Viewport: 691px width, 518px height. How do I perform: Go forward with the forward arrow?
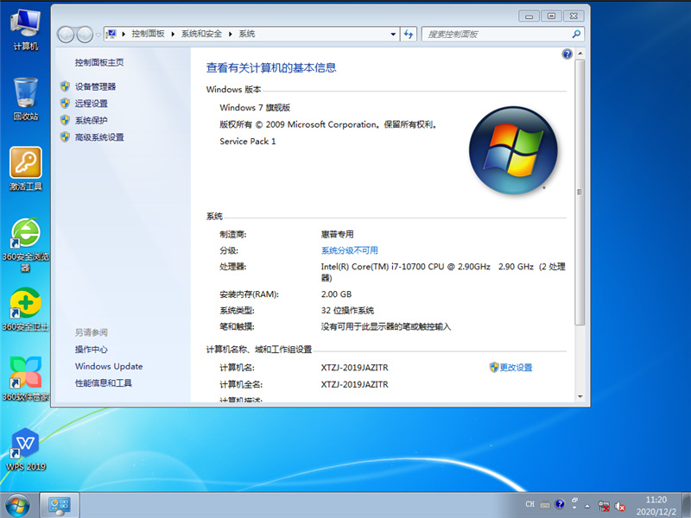coord(85,35)
